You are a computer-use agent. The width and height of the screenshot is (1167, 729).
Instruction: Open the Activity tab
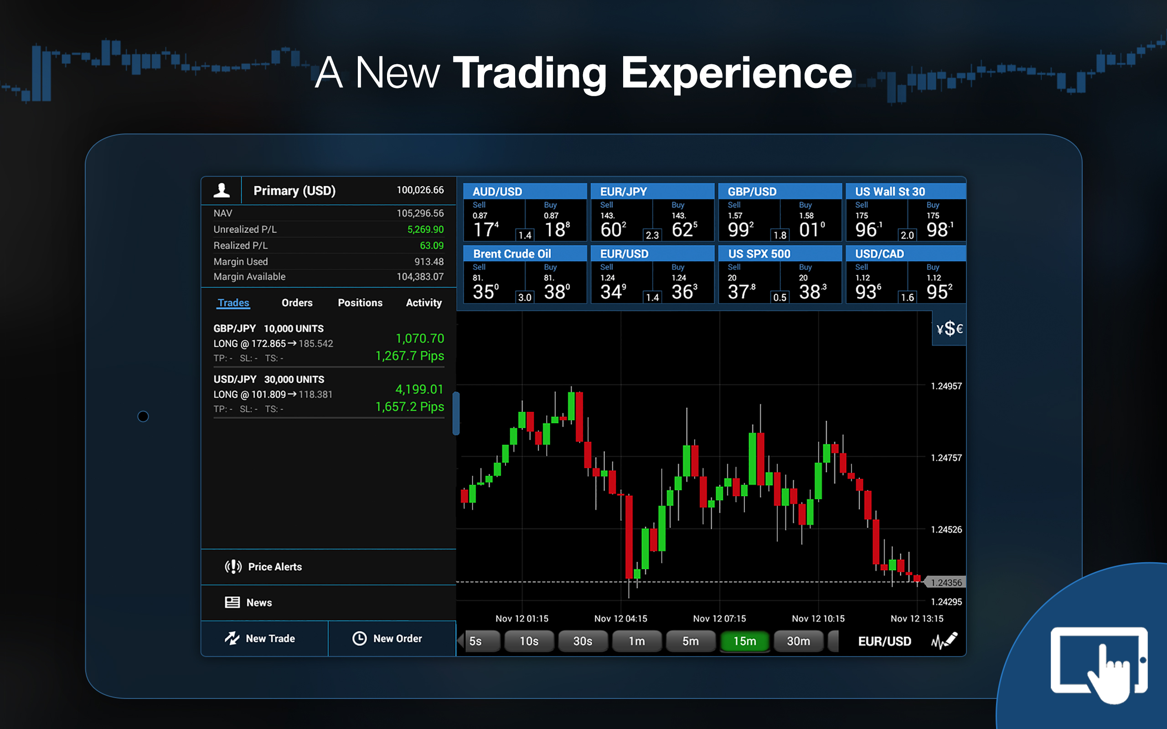(x=423, y=303)
